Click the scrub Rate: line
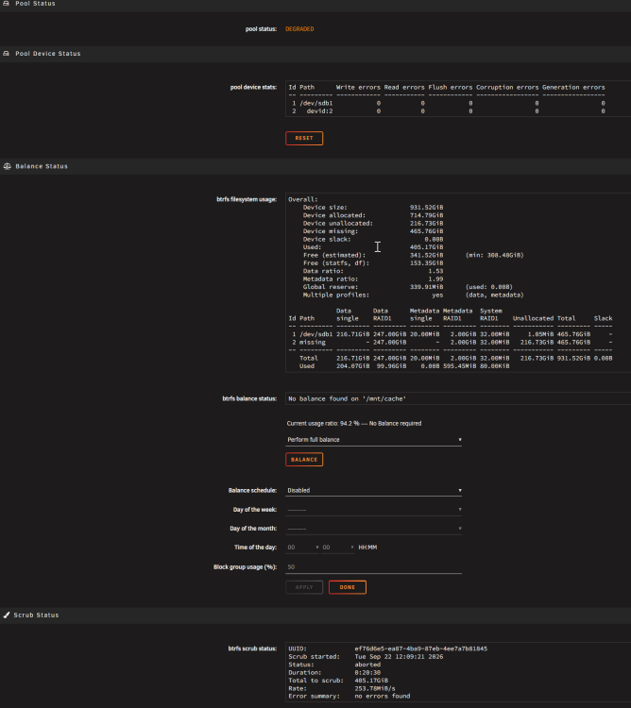This screenshot has width=631, height=708. (x=342, y=689)
